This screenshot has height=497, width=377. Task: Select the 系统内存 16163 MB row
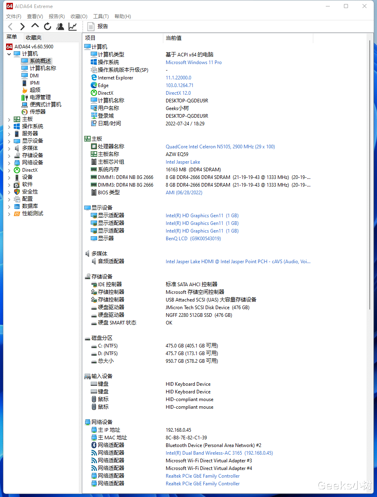198,170
